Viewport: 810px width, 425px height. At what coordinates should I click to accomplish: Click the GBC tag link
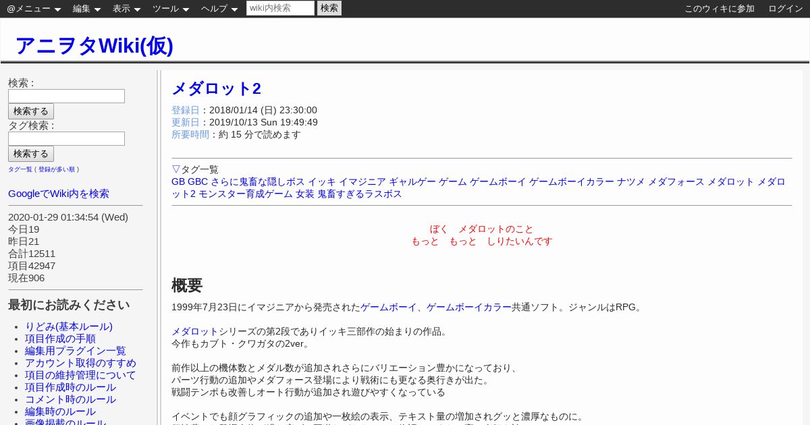point(198,181)
